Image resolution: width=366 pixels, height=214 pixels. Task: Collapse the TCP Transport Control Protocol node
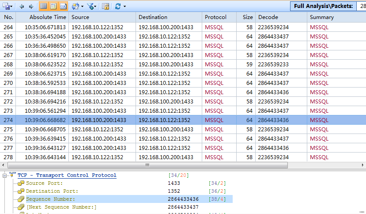coord(5,176)
